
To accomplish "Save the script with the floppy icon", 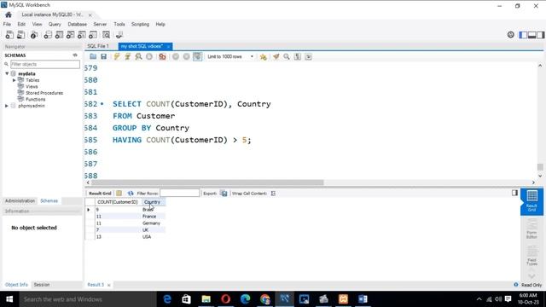I will point(103,56).
